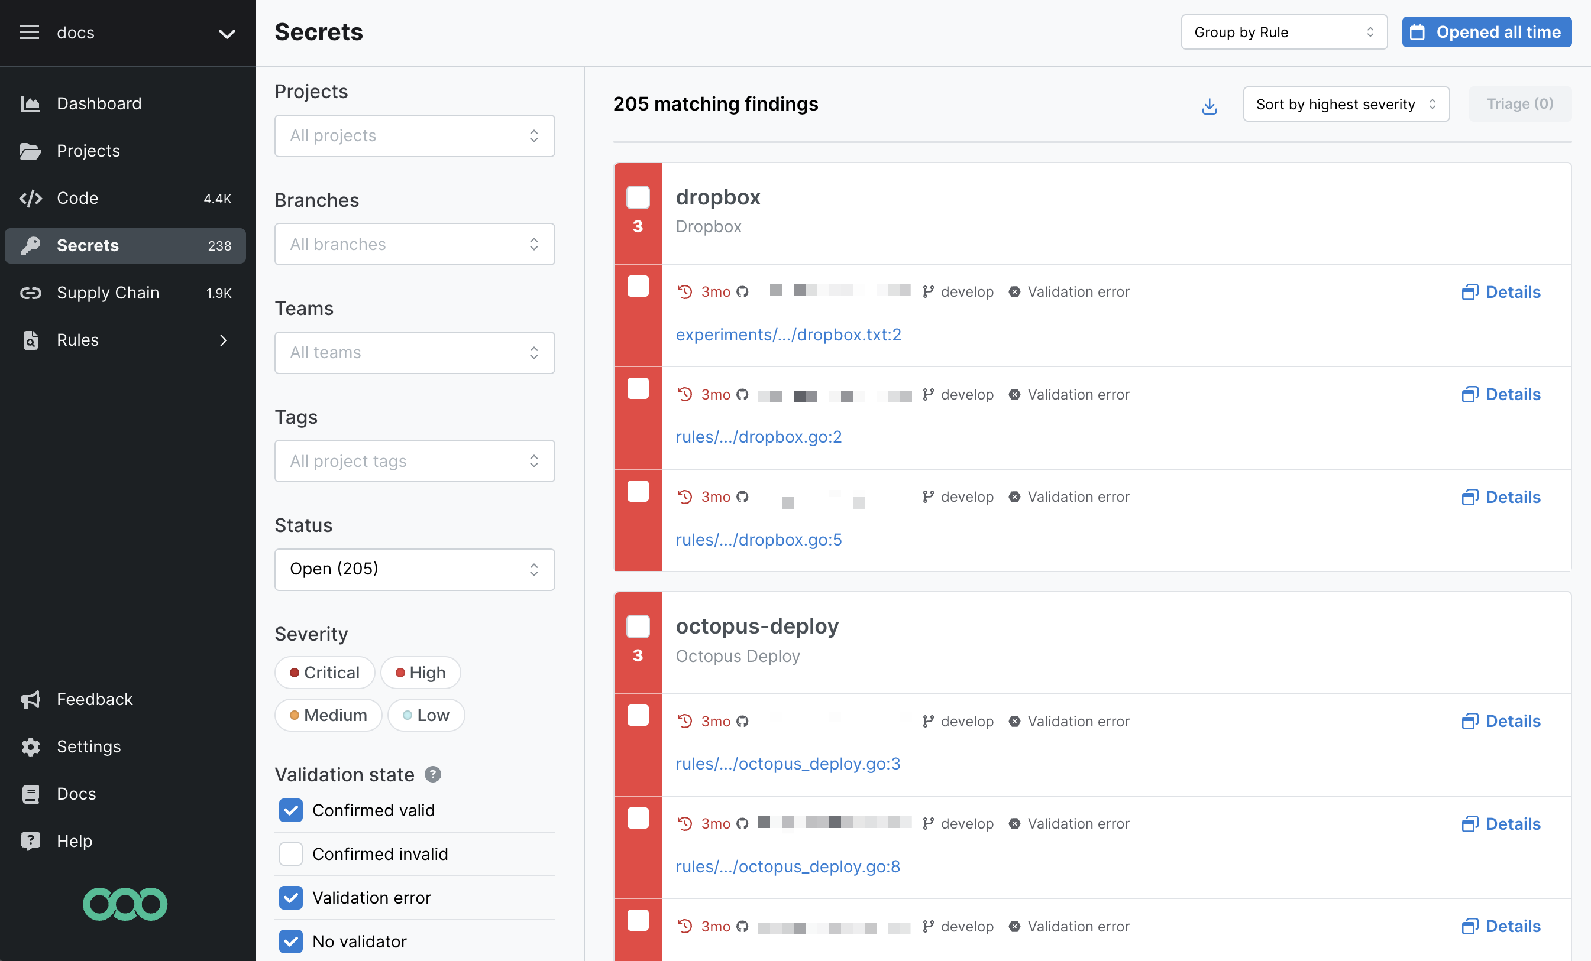The image size is (1591, 961).
Task: Click the Feedback megaphone icon
Action: (30, 700)
